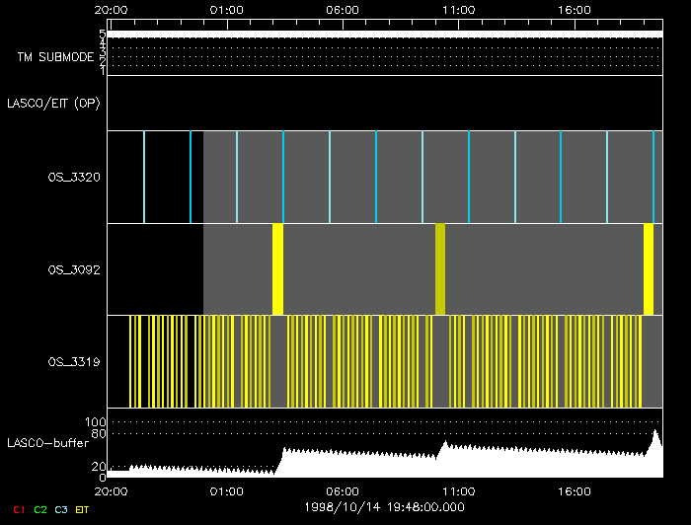Click the 16:00 label on top axis
This screenshot has width=691, height=525.
[x=575, y=10]
